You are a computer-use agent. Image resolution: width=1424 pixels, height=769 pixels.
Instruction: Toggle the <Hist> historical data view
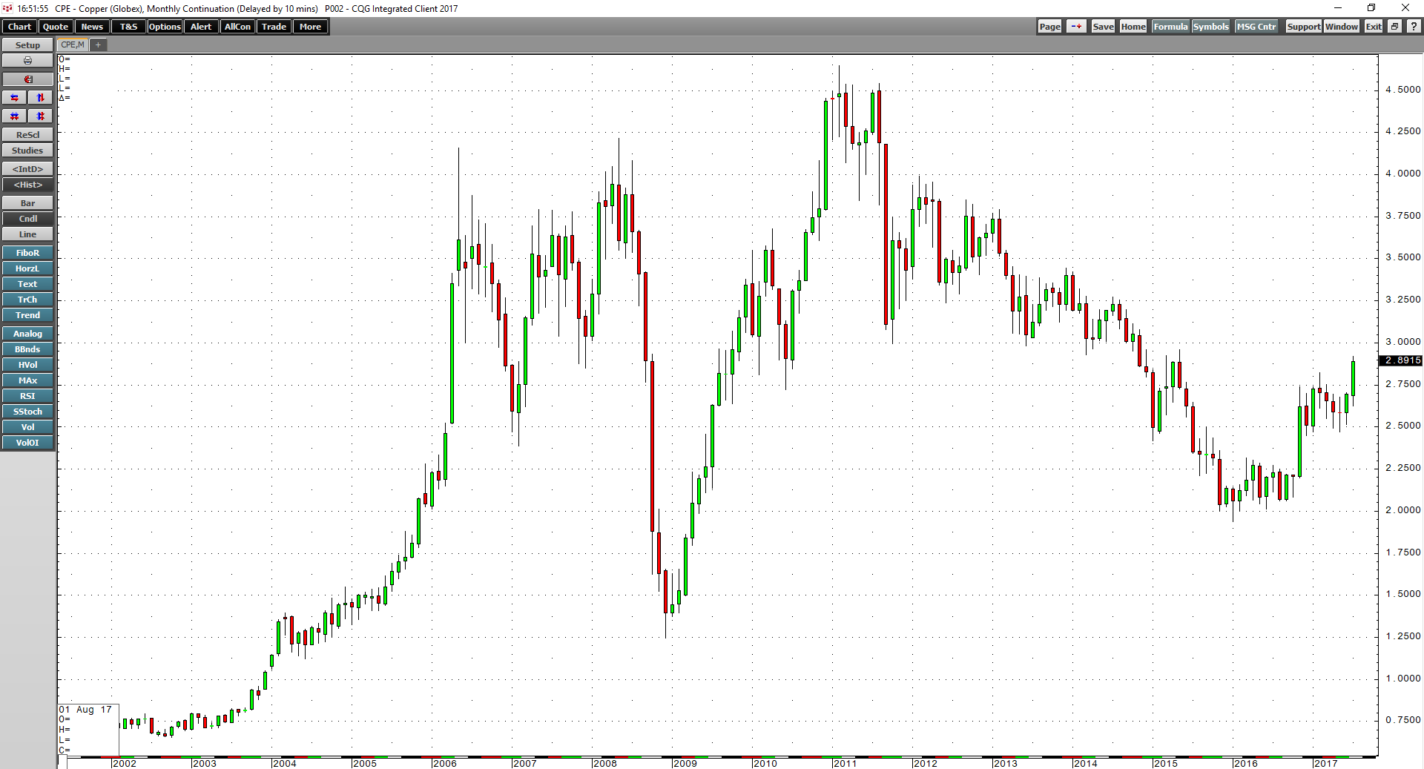tap(27, 184)
